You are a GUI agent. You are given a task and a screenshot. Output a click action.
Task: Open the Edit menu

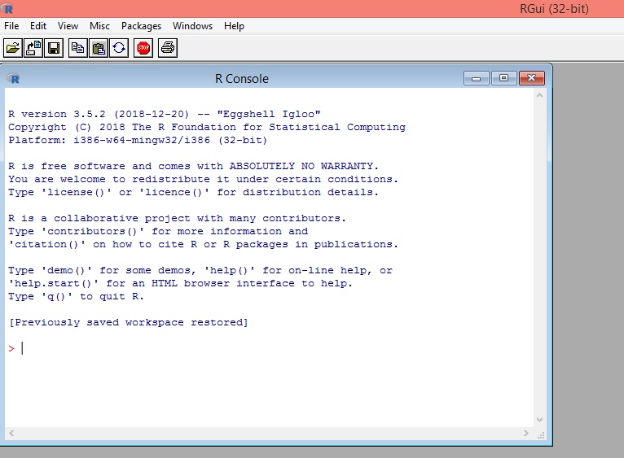pyautogui.click(x=38, y=26)
